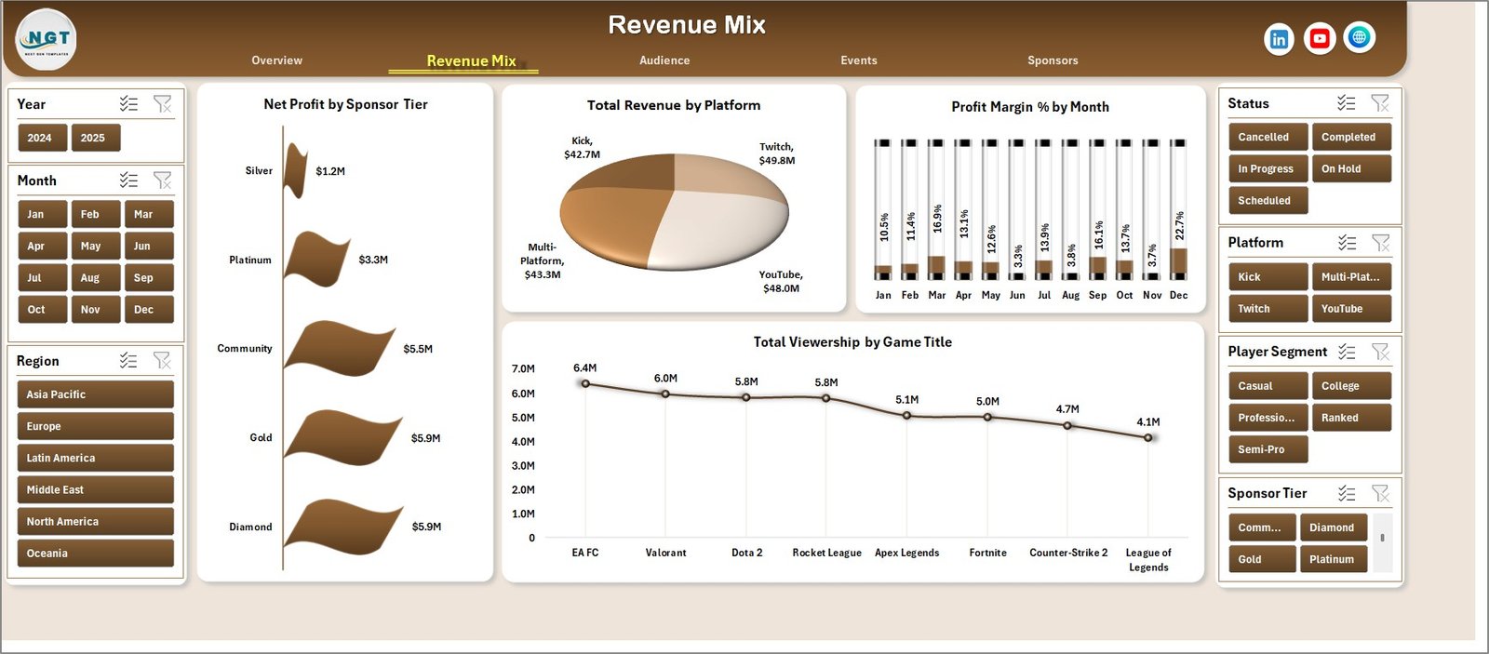Select Ranked player segment
1489x654 pixels.
point(1351,417)
